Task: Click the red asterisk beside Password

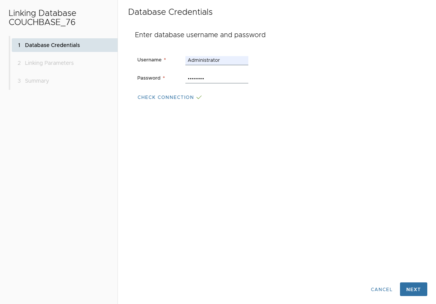Action: pyautogui.click(x=164, y=78)
